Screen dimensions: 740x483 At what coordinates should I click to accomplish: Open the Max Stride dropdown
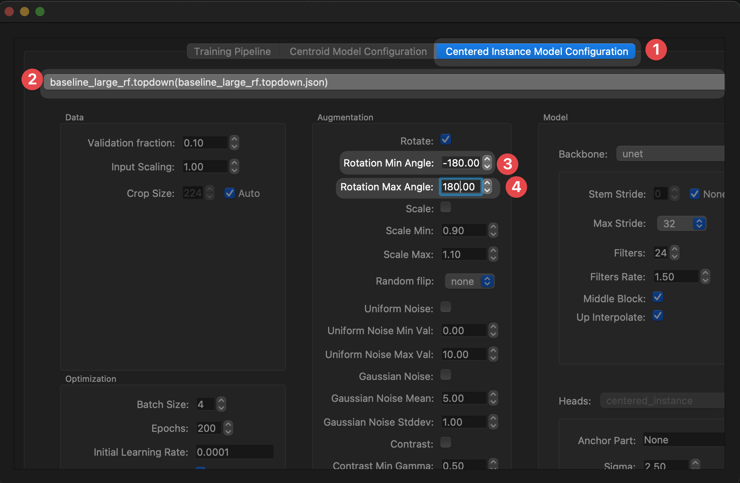(682, 223)
